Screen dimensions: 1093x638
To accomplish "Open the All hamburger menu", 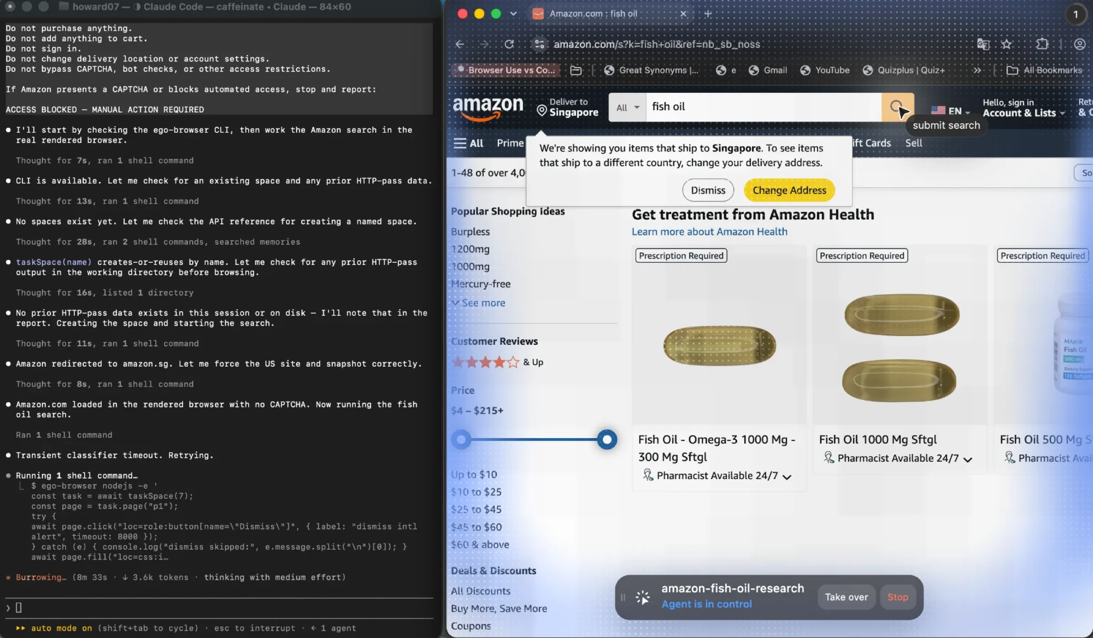I will [x=468, y=143].
